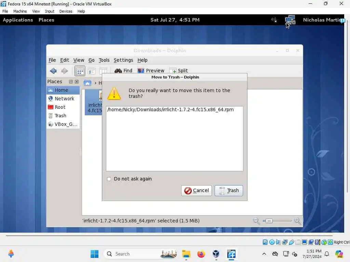This screenshot has height=262, width=350.
Task: Open Dolphin Go menu
Action: pos(92,60)
